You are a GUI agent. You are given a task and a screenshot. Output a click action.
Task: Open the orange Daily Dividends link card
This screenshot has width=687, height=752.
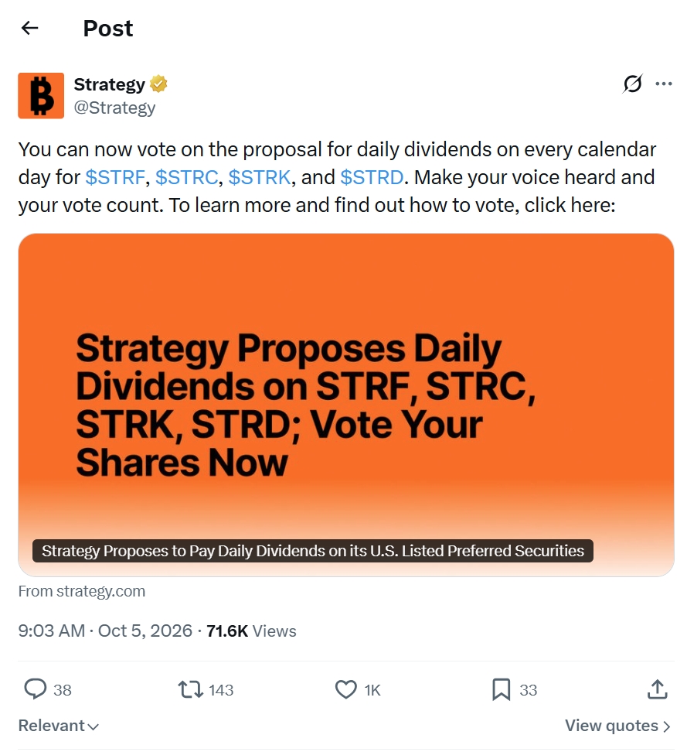[346, 405]
